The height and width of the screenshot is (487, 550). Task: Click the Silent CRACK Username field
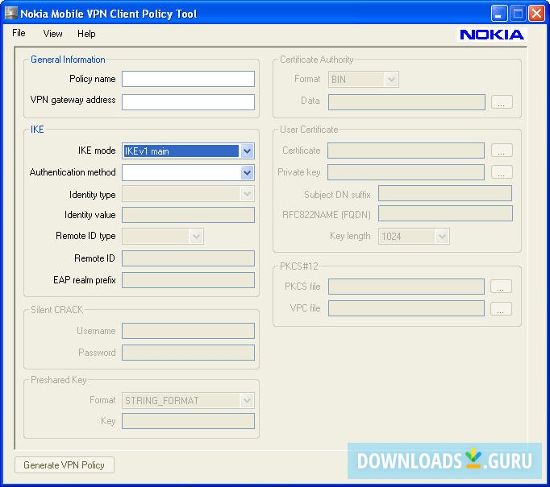click(x=188, y=331)
